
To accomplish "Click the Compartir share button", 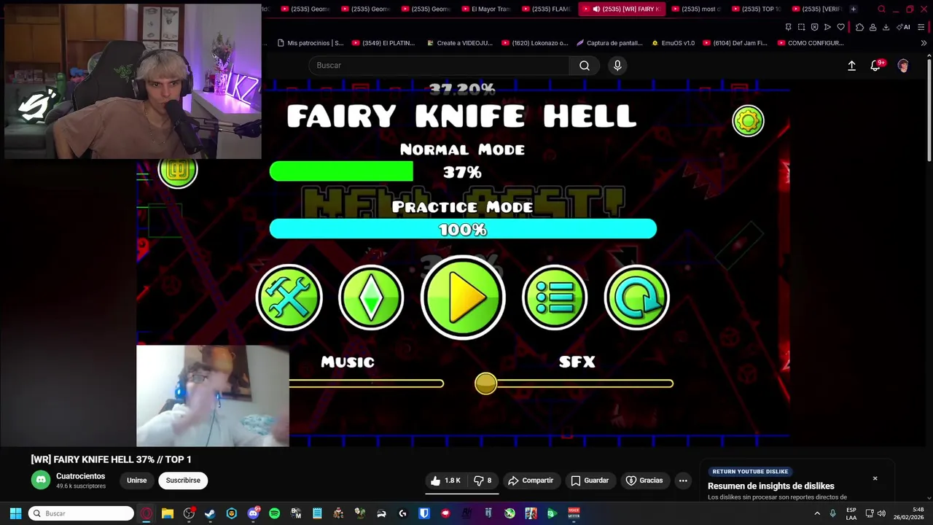I will 531,481.
